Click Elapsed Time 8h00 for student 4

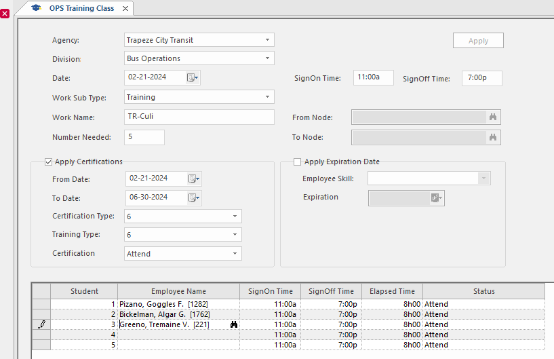pos(392,335)
